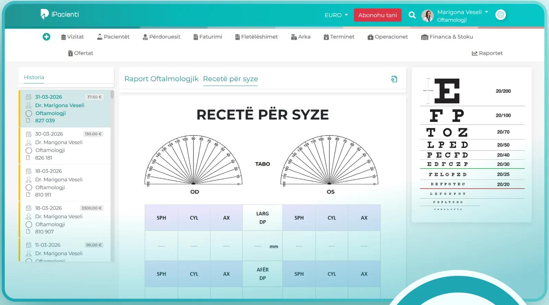Open Raportet menu item
This screenshot has height=305, width=549.
pos(487,53)
